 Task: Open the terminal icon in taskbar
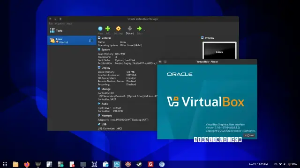(83, 164)
